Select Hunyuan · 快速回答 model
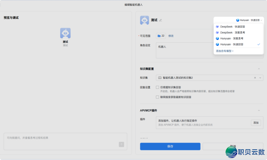This screenshot has width=267, height=160. (x=238, y=44)
